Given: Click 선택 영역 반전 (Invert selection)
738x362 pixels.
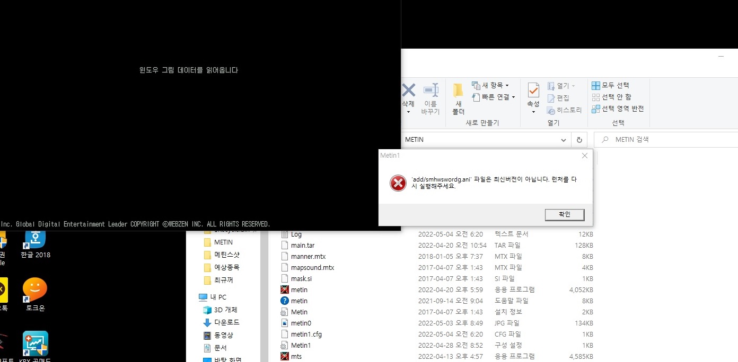Looking at the screenshot, I should click(618, 108).
